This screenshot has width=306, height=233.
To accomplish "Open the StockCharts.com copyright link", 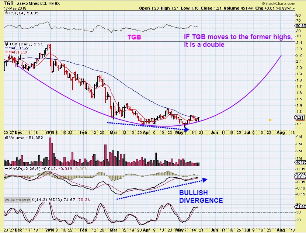I will pyautogui.click(x=278, y=3).
